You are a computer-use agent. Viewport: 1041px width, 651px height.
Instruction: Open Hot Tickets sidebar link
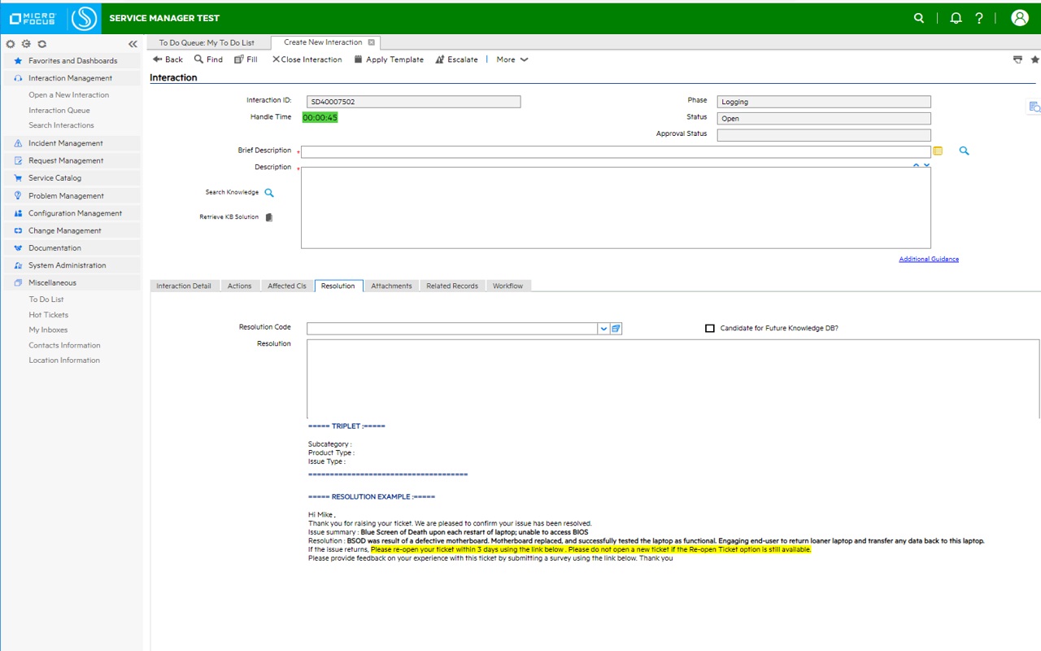click(x=49, y=315)
